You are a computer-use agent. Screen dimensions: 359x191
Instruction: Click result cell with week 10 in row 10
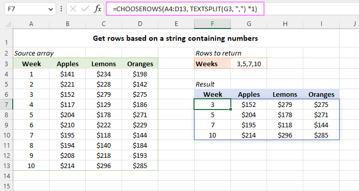click(212, 135)
